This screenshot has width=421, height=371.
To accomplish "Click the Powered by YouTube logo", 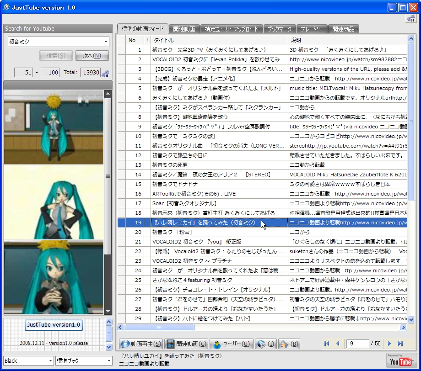I will [x=400, y=360].
